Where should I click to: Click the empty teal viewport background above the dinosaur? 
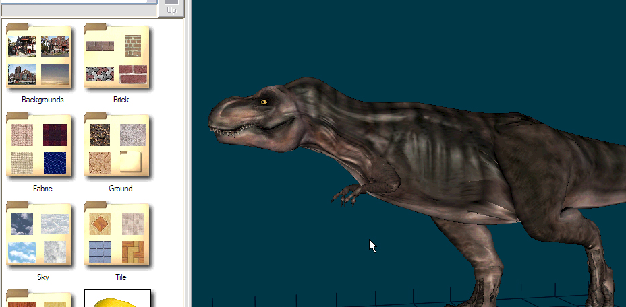pos(405,40)
